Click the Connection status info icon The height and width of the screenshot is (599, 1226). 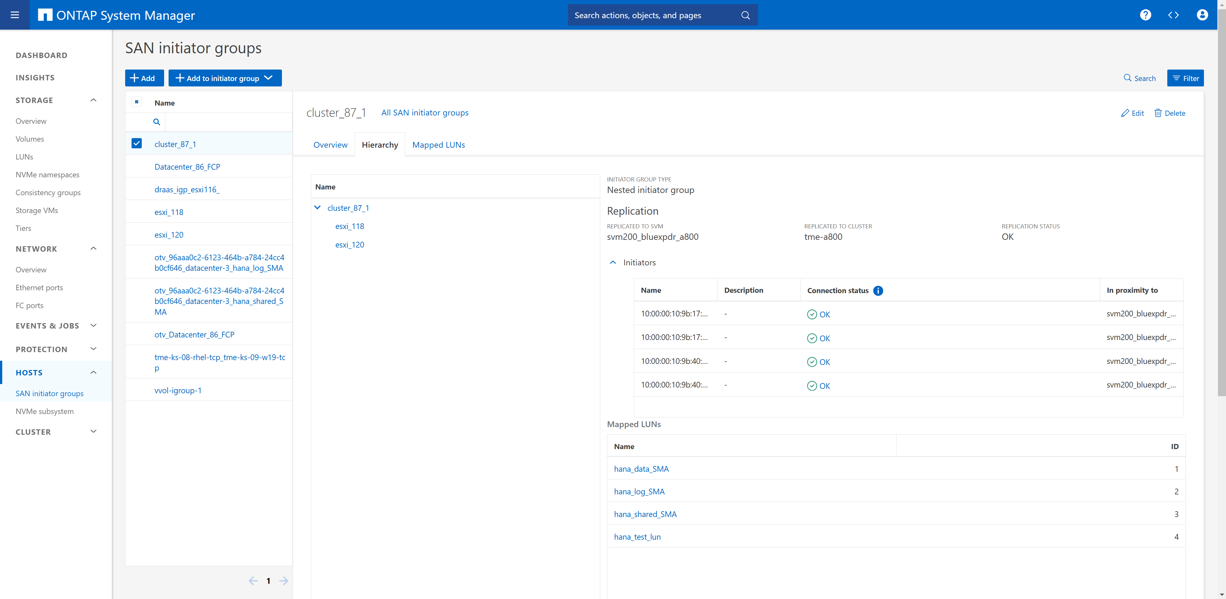coord(878,291)
